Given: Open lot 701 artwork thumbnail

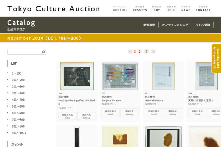Looking at the screenshot, I should point(77,76).
